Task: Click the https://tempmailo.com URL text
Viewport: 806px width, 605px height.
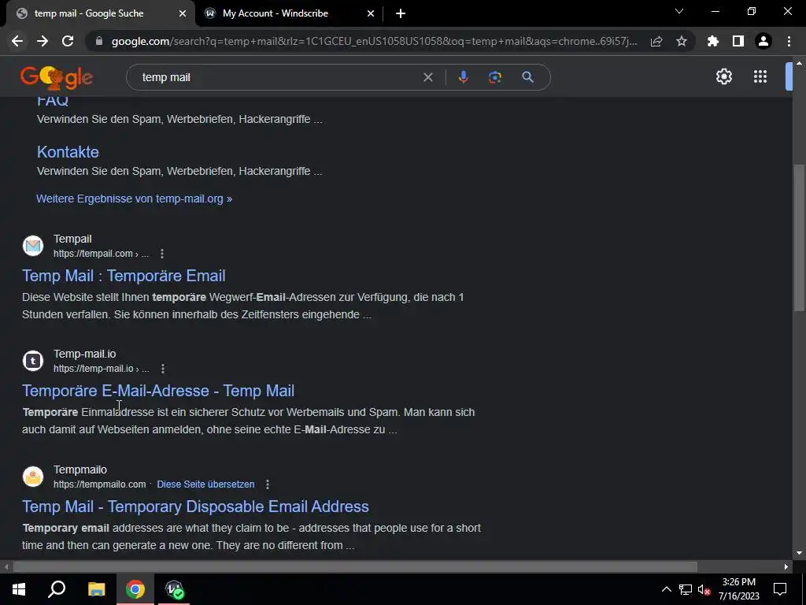Action: click(x=100, y=484)
